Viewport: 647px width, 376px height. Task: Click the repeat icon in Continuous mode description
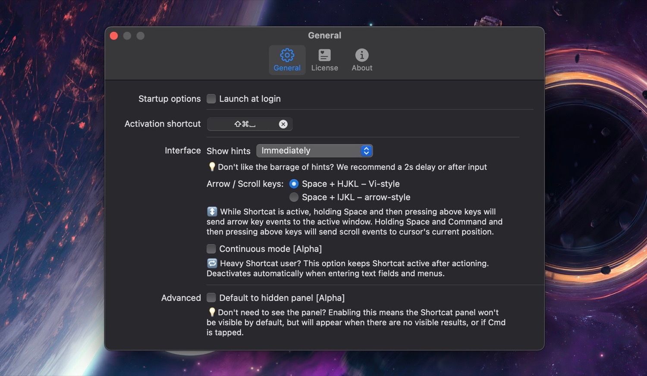click(211, 263)
